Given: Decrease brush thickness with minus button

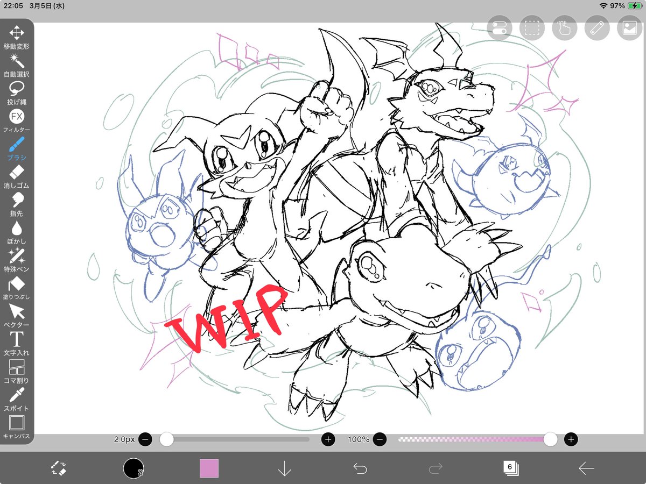Looking at the screenshot, I should pyautogui.click(x=145, y=439).
